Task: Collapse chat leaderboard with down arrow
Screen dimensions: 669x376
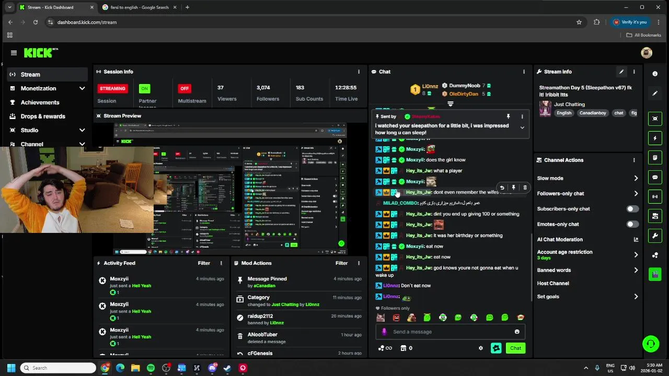Action: [x=450, y=103]
